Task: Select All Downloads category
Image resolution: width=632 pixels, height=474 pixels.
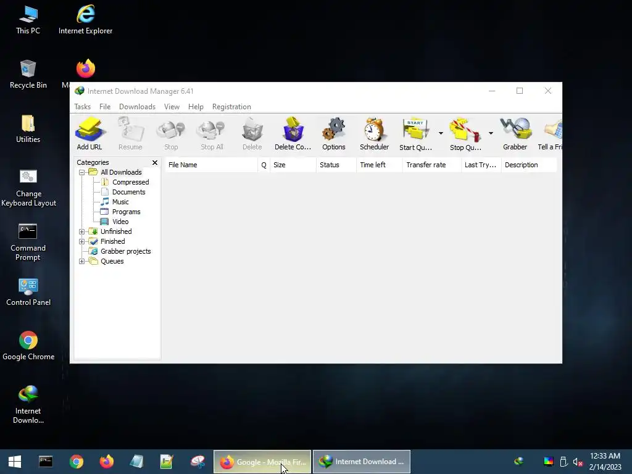Action: (x=121, y=172)
